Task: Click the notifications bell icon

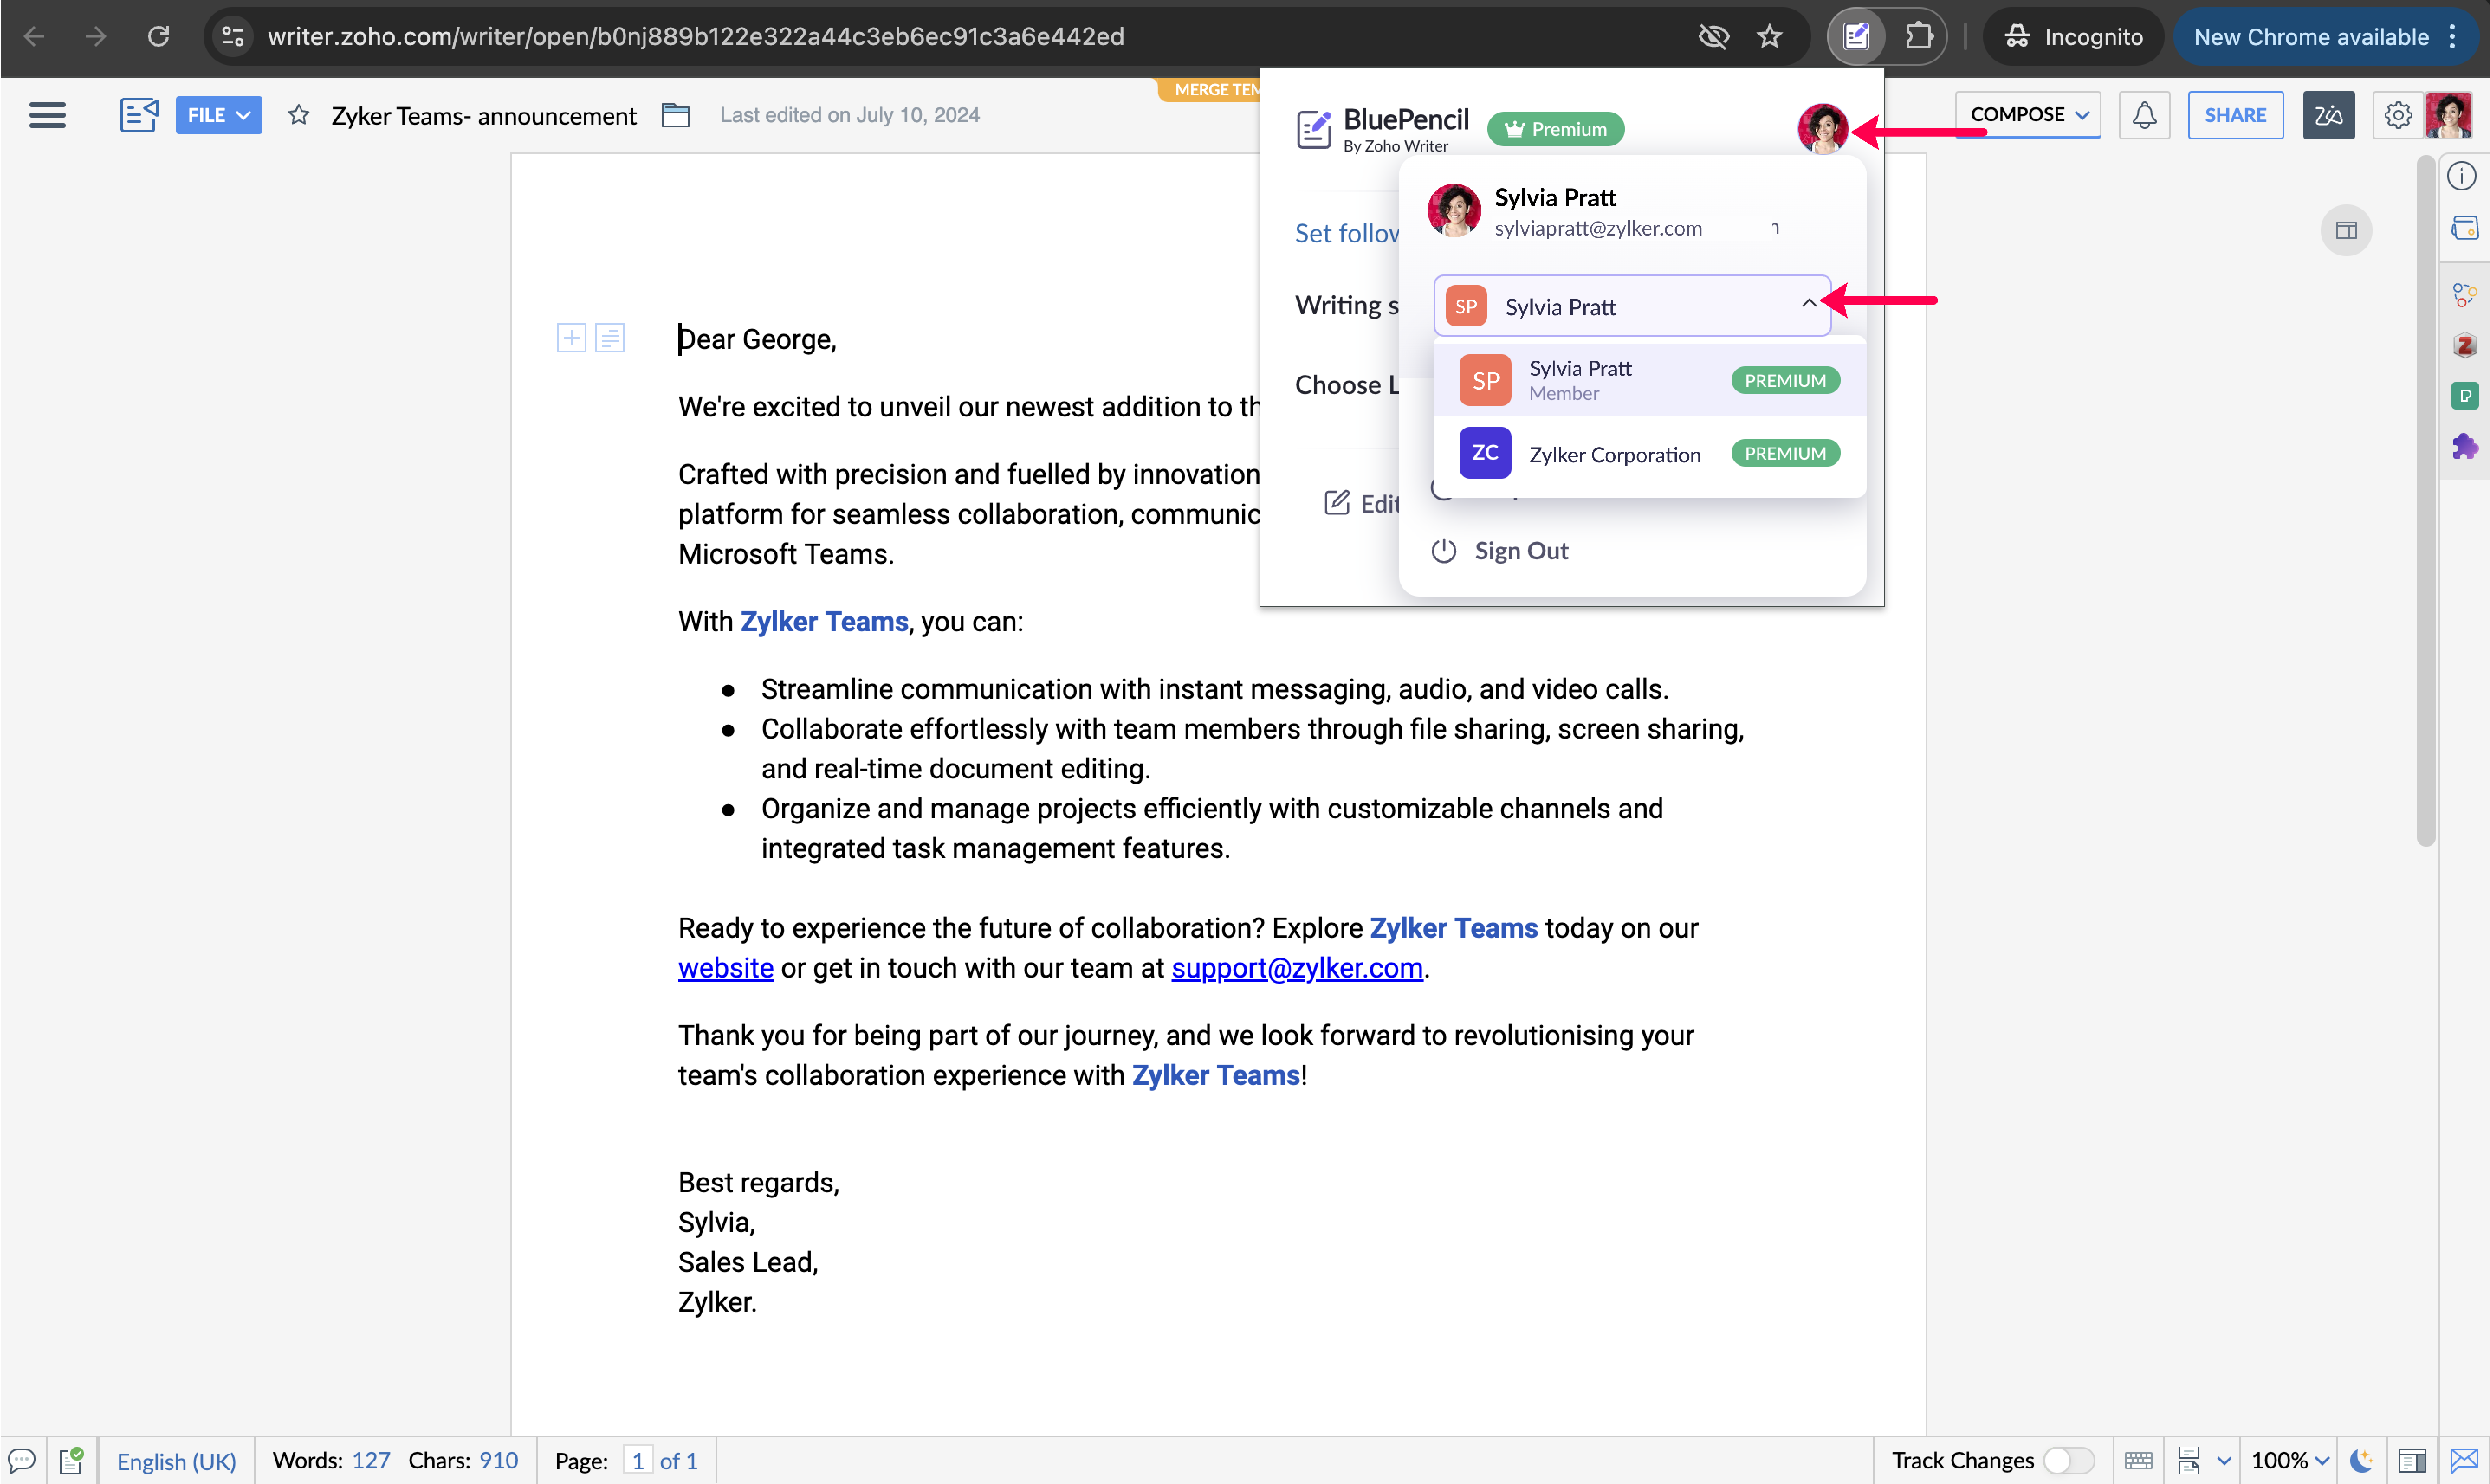Action: coord(2144,115)
